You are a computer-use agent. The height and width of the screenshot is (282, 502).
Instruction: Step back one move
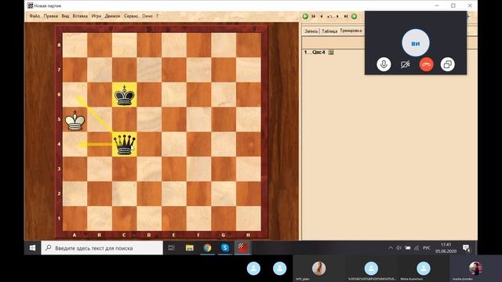pos(322,16)
